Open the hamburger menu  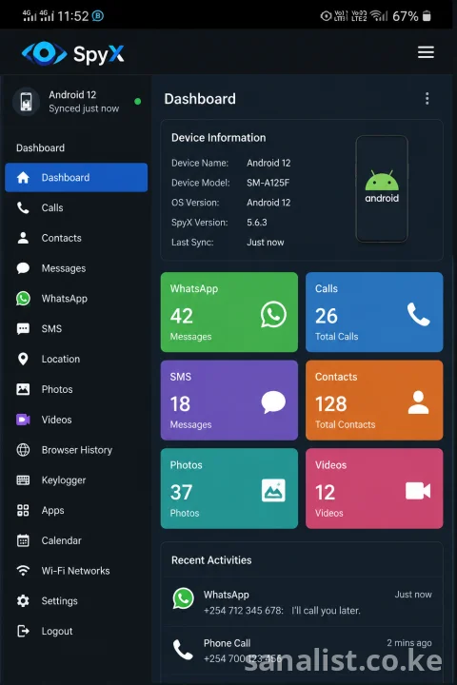[426, 52]
